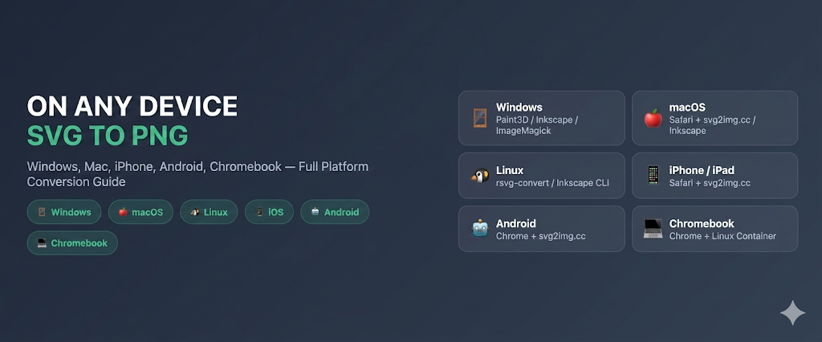The height and width of the screenshot is (342, 822).
Task: Open the iPhone / iPad card title
Action: pyautogui.click(x=702, y=170)
